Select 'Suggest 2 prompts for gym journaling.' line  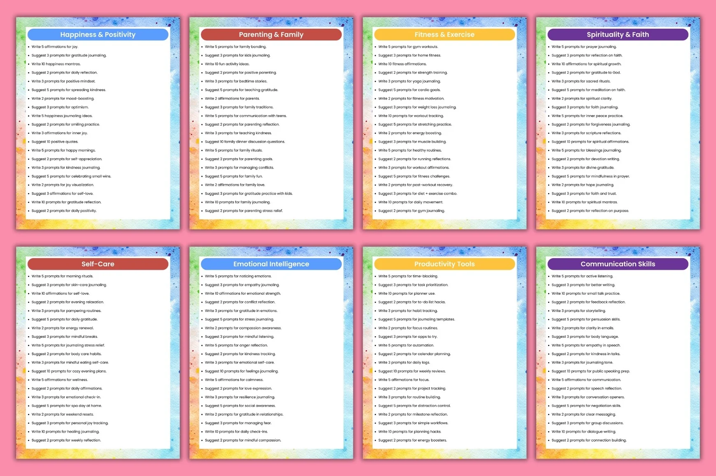pyautogui.click(x=411, y=211)
